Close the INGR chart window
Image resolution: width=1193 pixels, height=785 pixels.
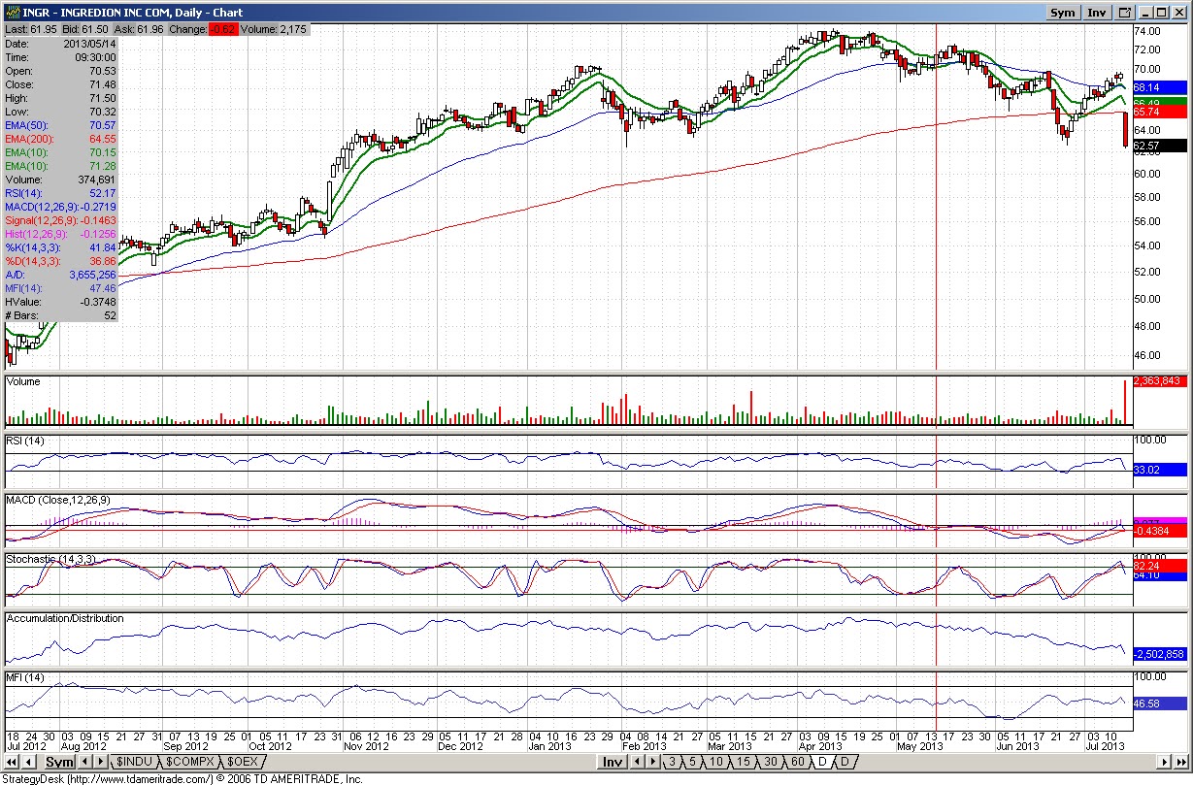(x=1180, y=13)
